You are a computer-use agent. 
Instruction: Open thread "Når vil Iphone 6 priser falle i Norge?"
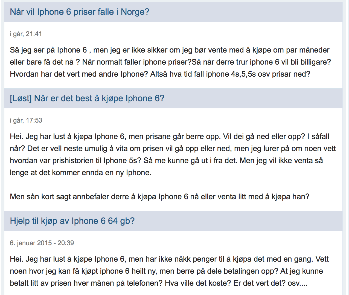coord(80,12)
